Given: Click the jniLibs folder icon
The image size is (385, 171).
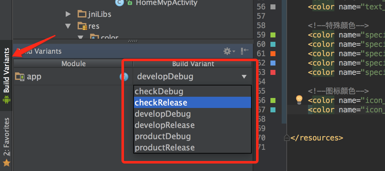Looking at the screenshot, I should 82,14.
